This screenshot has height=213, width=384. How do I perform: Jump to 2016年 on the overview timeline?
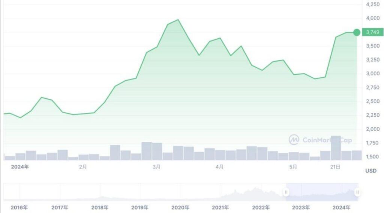[x=19, y=207]
